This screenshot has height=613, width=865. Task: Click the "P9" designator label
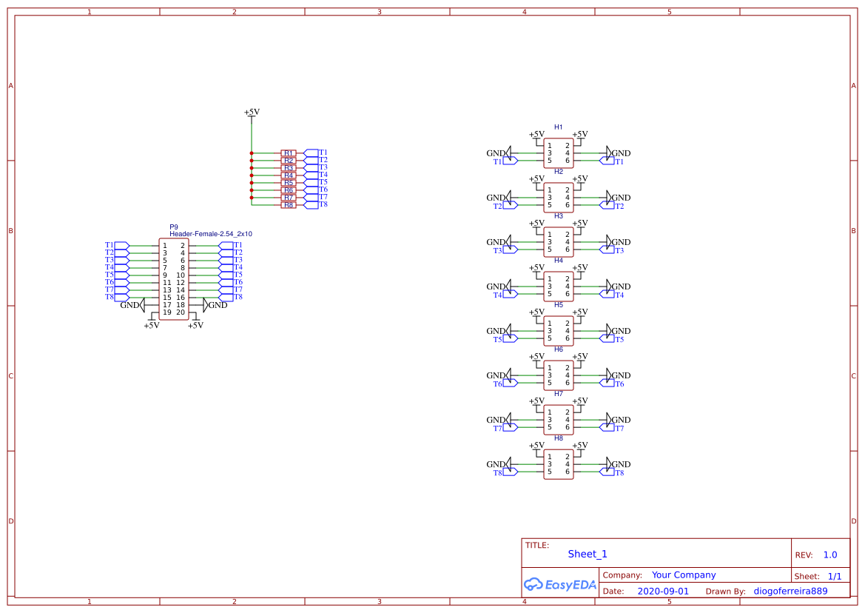coord(174,227)
